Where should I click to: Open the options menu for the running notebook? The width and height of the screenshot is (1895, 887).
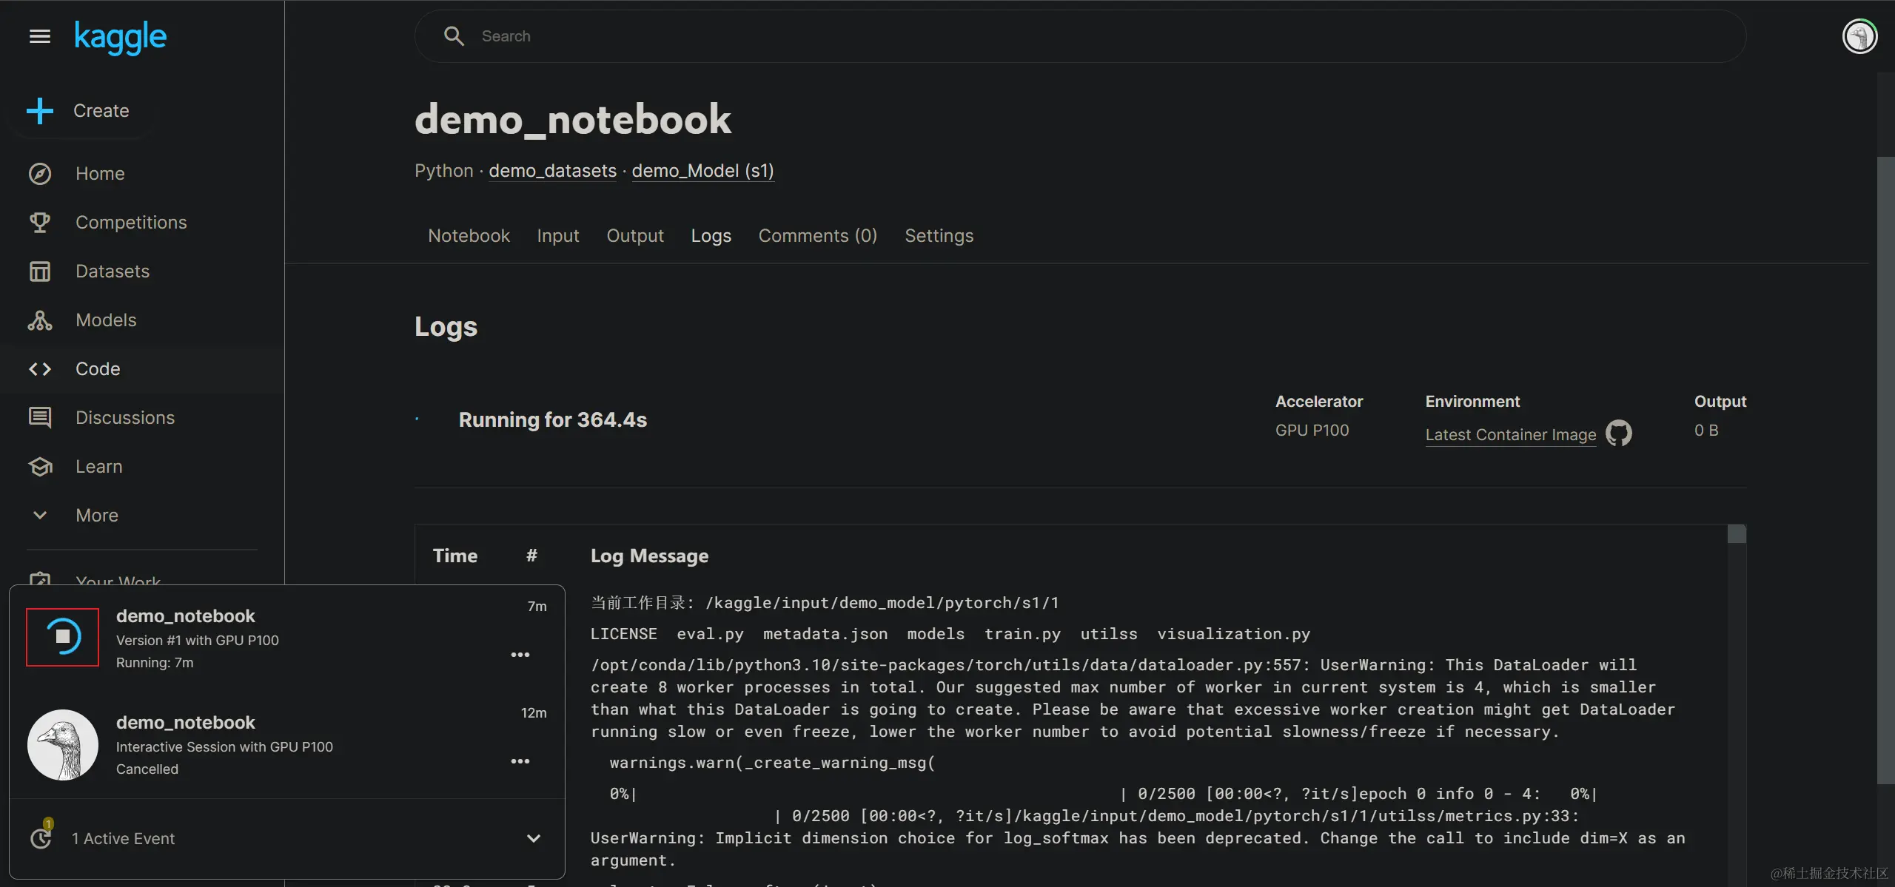[520, 655]
